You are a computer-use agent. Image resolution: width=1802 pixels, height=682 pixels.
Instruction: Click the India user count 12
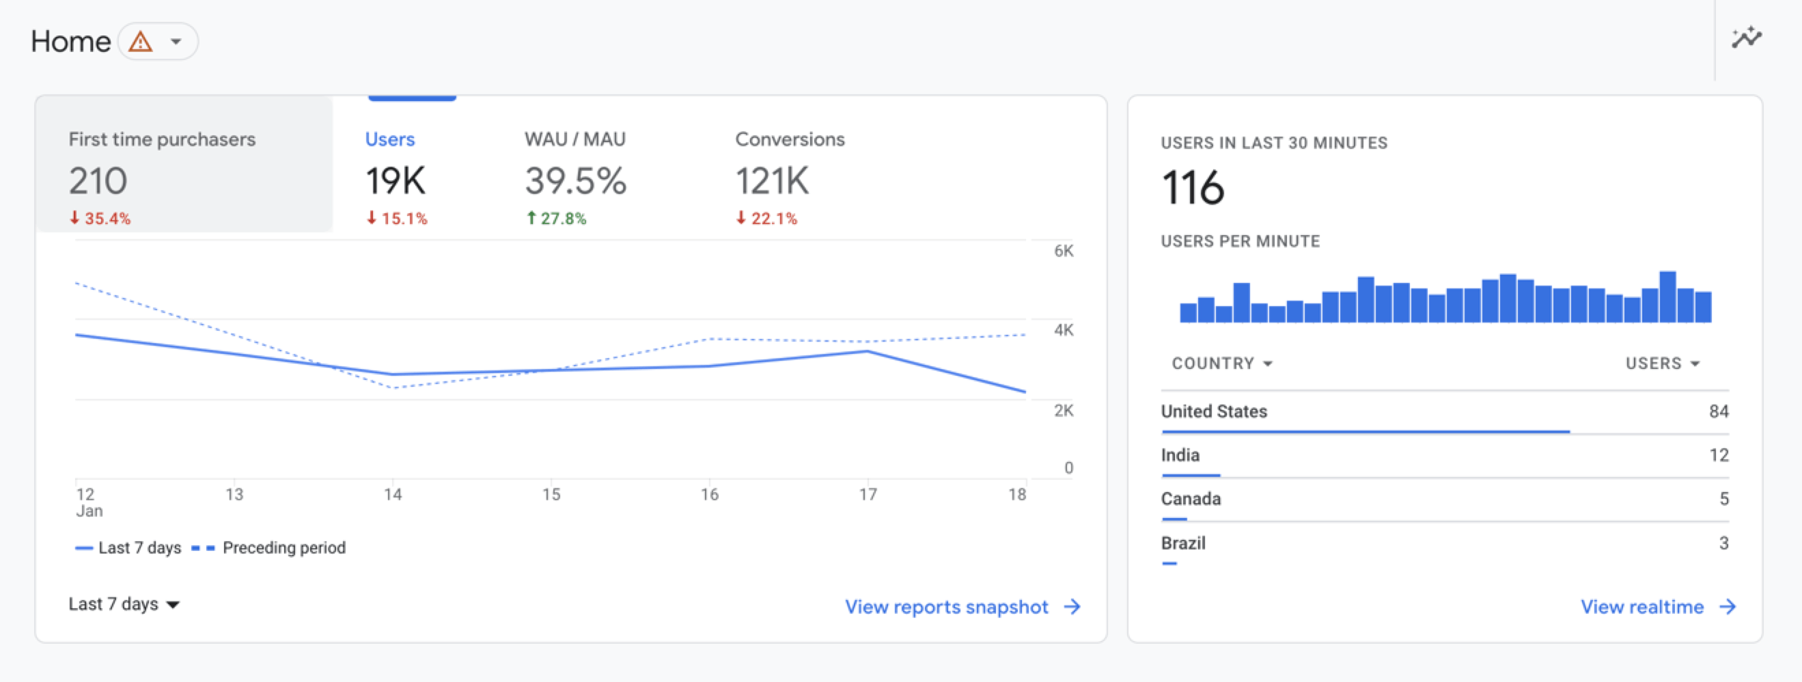[x=1719, y=455]
